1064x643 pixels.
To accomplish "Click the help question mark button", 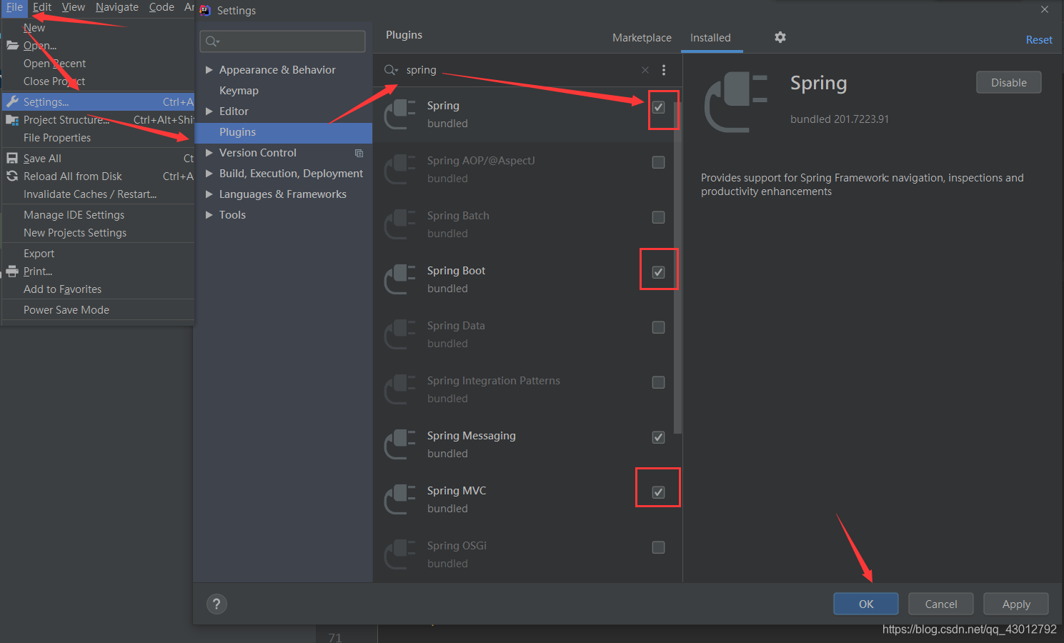I will coord(217,604).
